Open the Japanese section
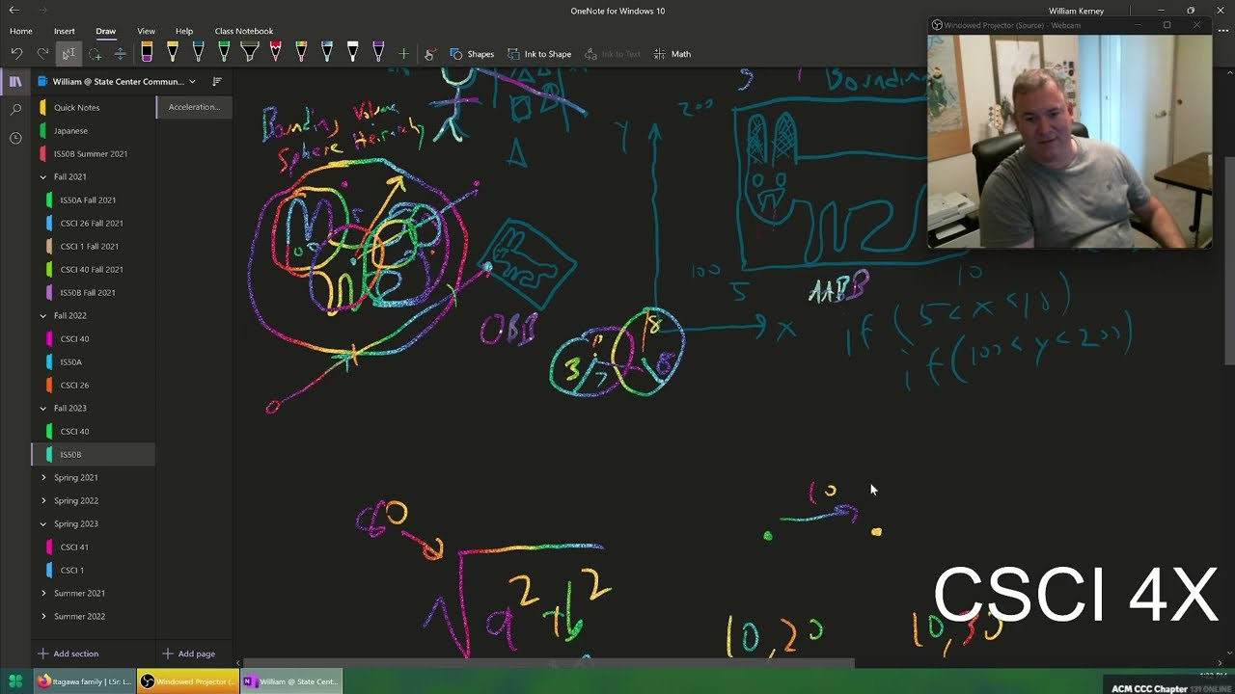The width and height of the screenshot is (1235, 694). (x=94, y=130)
